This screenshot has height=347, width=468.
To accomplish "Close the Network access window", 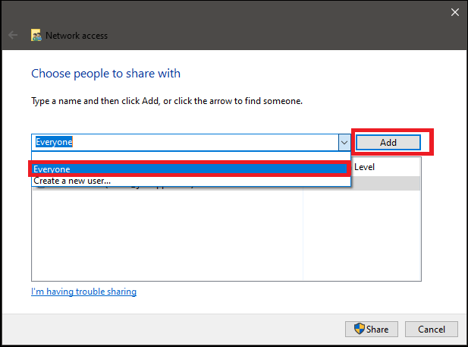I will (454, 12).
